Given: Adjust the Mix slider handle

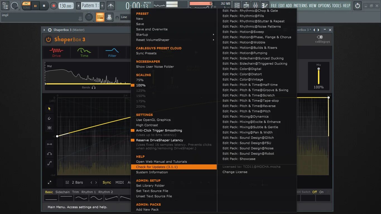Looking at the screenshot, I should pos(319,69).
